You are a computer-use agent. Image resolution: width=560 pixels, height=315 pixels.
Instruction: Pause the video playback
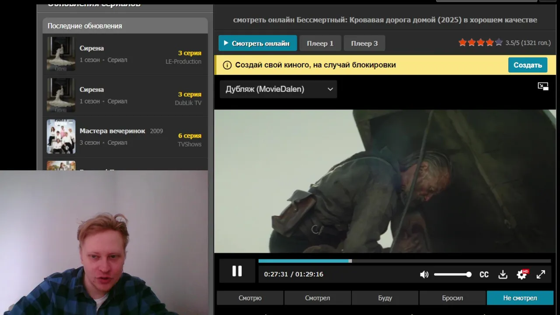click(237, 271)
